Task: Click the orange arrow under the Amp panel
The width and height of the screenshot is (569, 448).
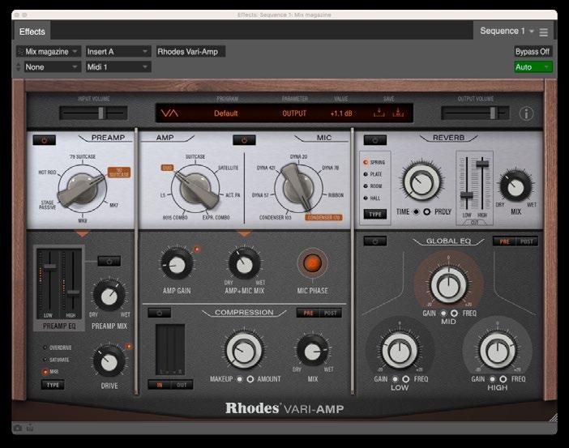Action: point(244,233)
